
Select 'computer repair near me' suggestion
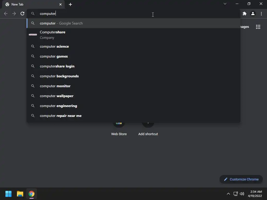pyautogui.click(x=133, y=115)
